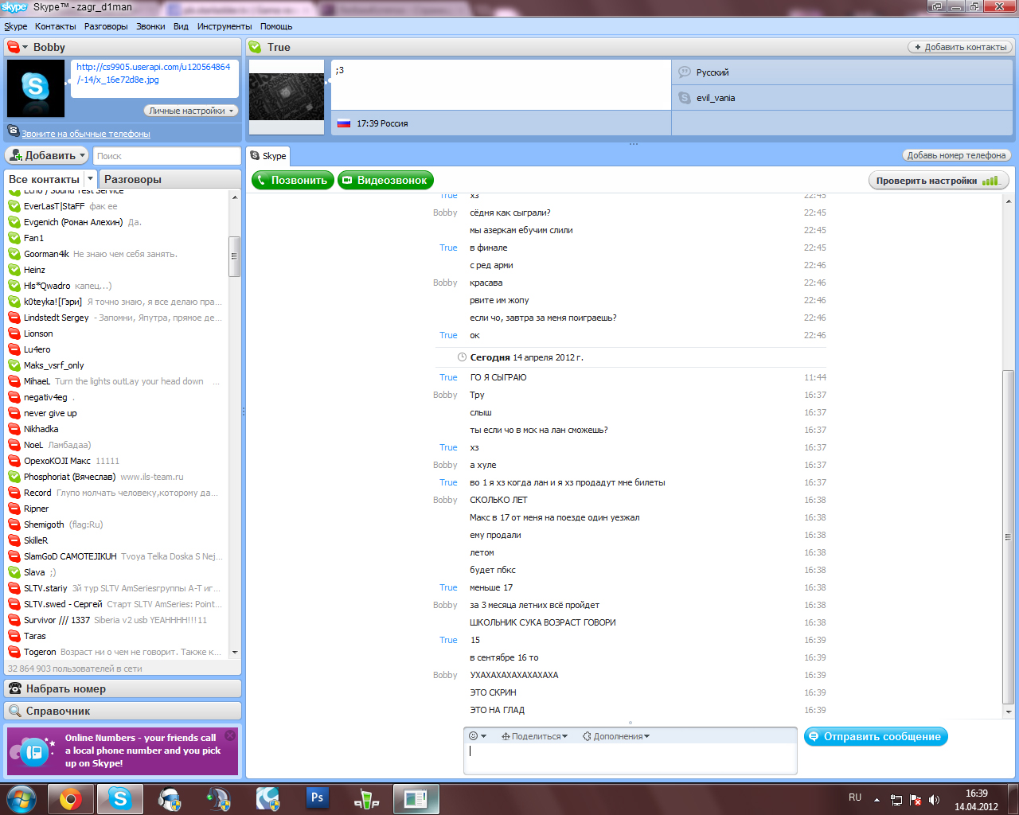This screenshot has width=1019, height=815.
Task: Click the Windows Start orb
Action: click(21, 798)
